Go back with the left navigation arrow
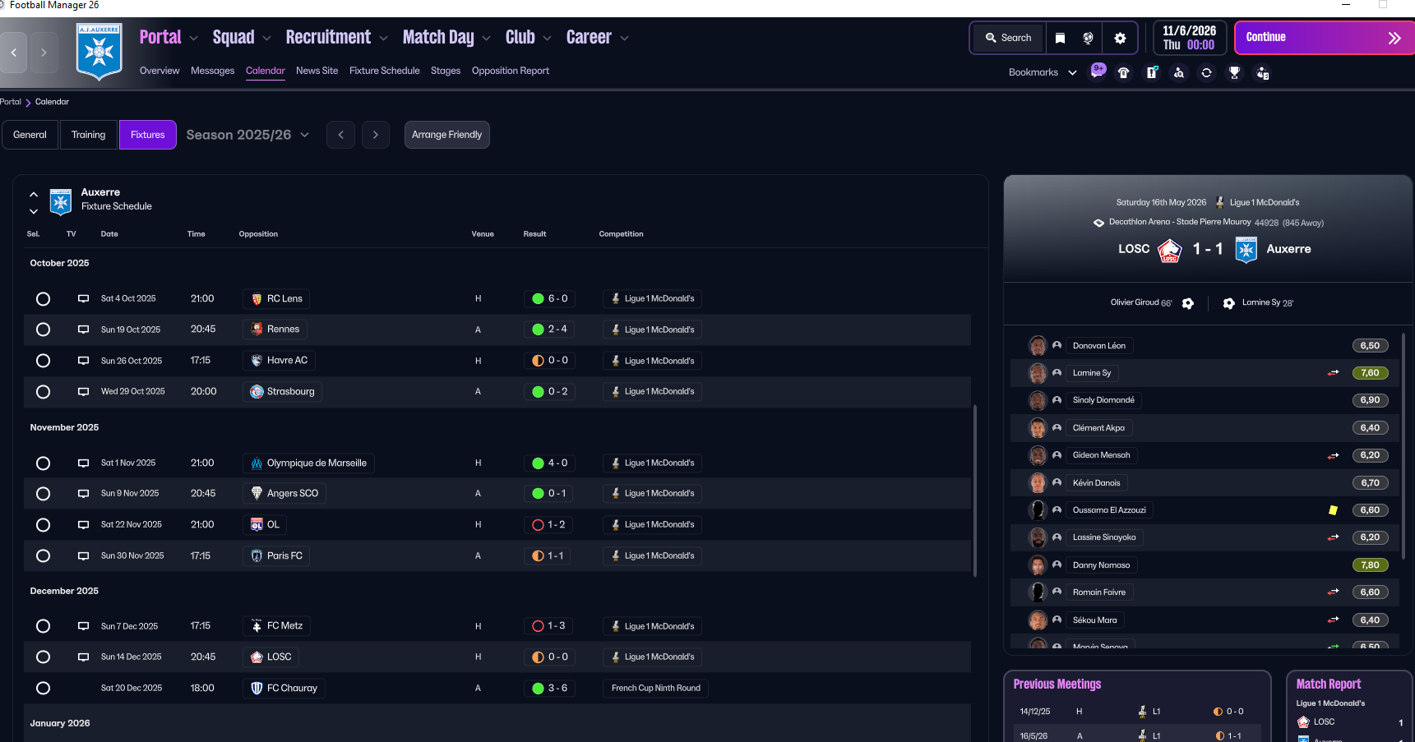The height and width of the screenshot is (742, 1415). point(14,53)
